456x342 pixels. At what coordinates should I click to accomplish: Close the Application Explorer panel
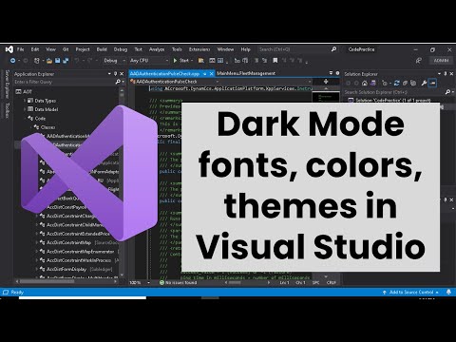pos(122,73)
